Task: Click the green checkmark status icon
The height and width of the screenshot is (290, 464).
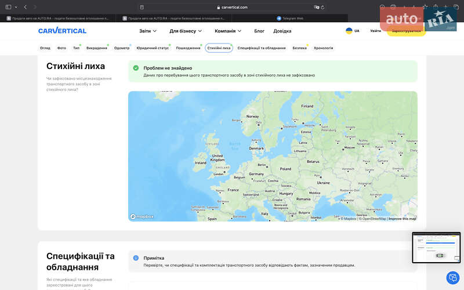Action: (x=136, y=68)
